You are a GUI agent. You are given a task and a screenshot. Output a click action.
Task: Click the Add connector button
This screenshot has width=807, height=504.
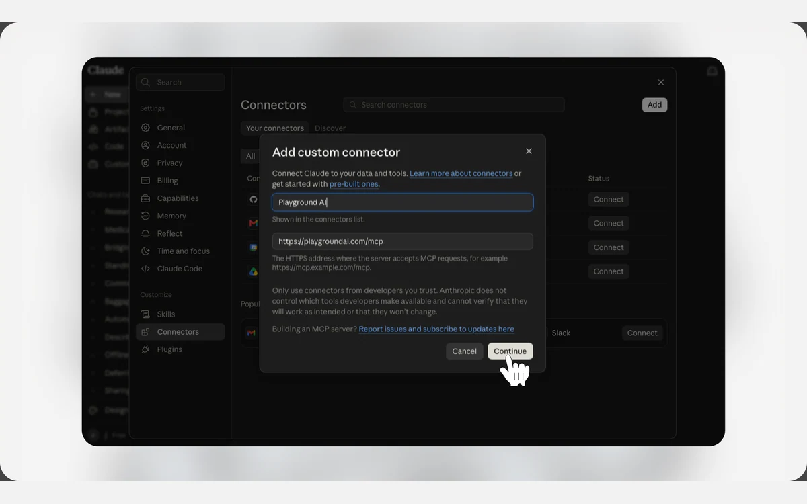655,105
